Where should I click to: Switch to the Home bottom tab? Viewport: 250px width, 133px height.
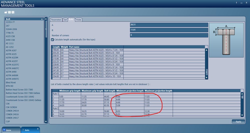(11, 130)
